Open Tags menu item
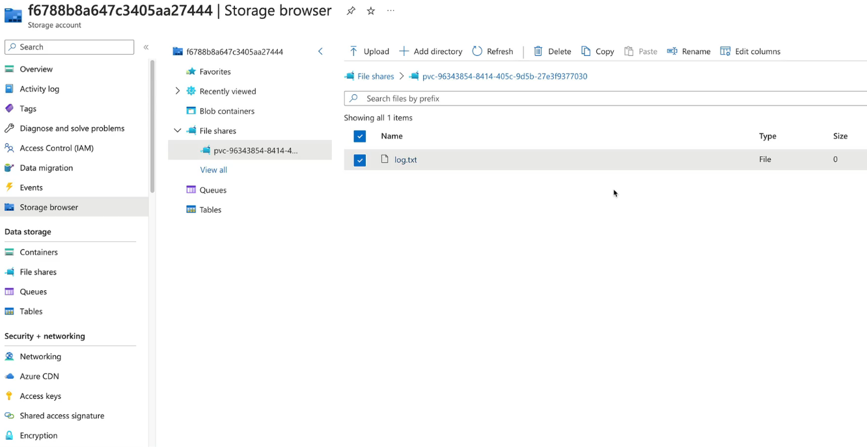Screen dimensions: 867x447 28,109
